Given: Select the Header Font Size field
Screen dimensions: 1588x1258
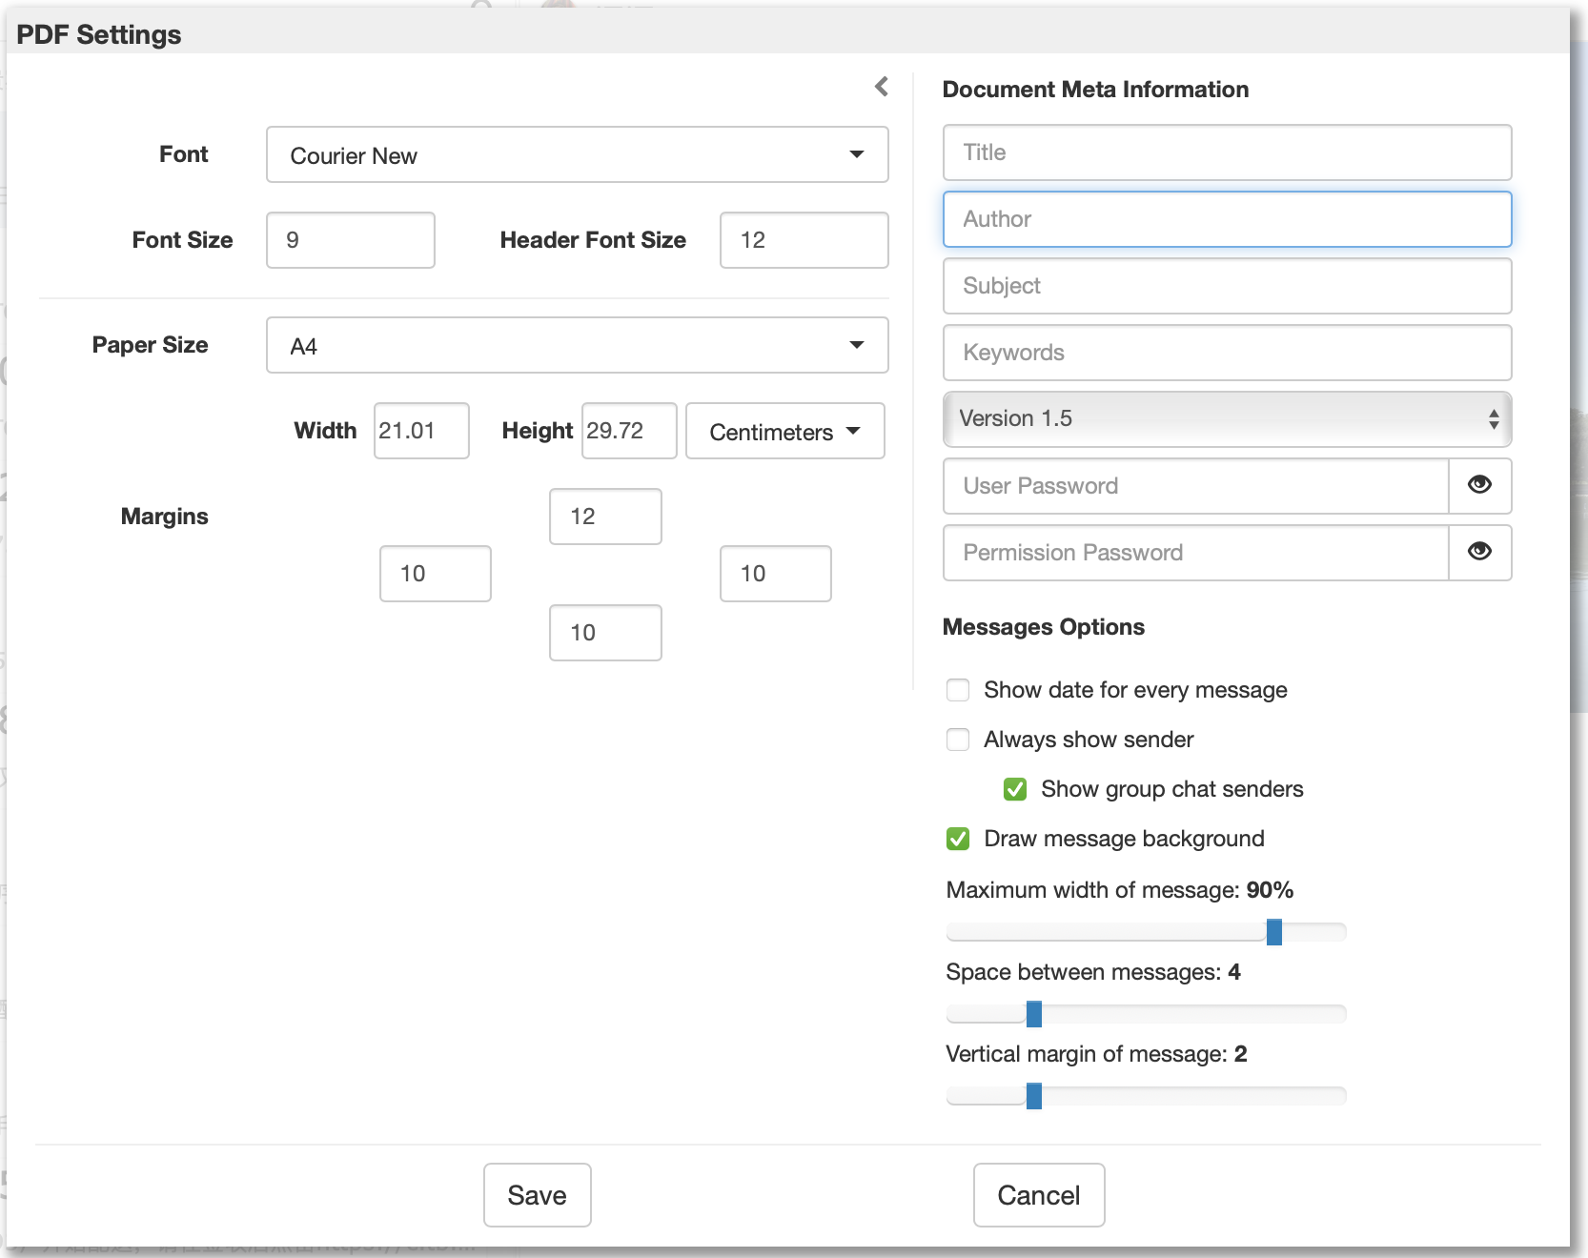Looking at the screenshot, I should pyautogui.click(x=804, y=240).
